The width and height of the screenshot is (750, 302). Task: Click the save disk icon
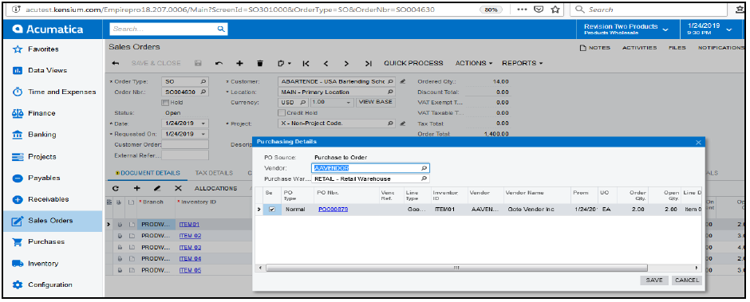point(198,63)
